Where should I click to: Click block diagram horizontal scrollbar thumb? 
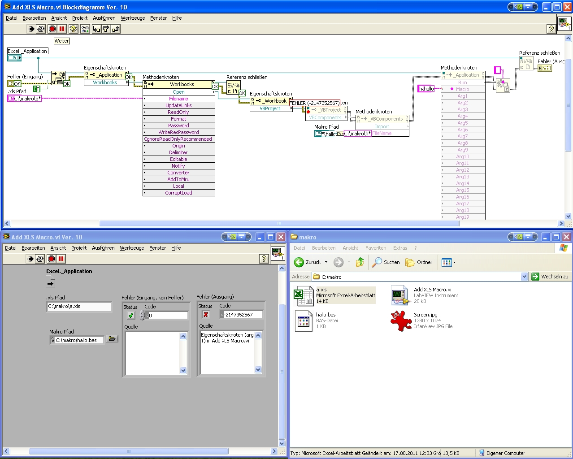(279, 223)
